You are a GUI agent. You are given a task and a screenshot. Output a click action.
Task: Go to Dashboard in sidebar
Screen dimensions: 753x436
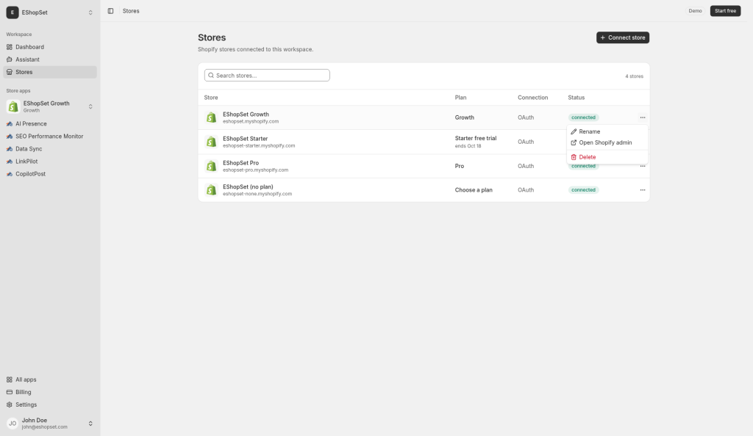click(50, 47)
